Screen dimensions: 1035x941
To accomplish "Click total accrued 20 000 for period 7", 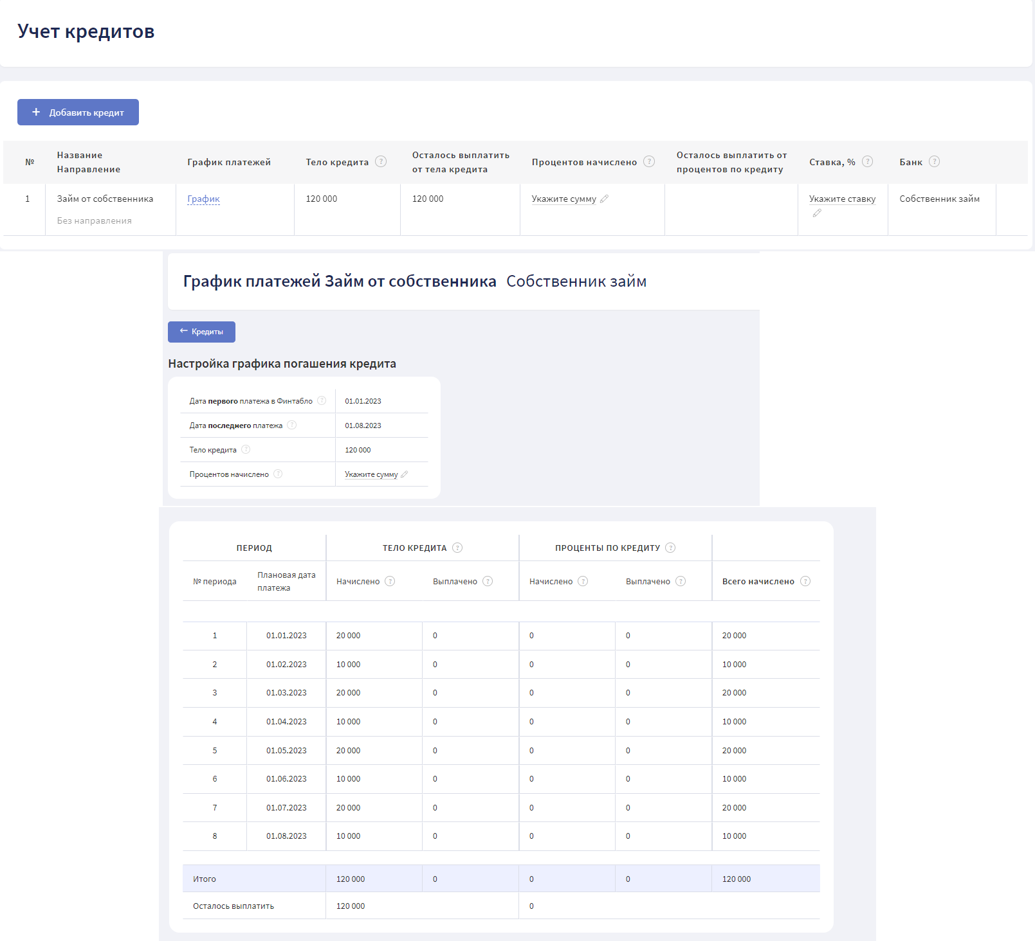I will [x=734, y=808].
